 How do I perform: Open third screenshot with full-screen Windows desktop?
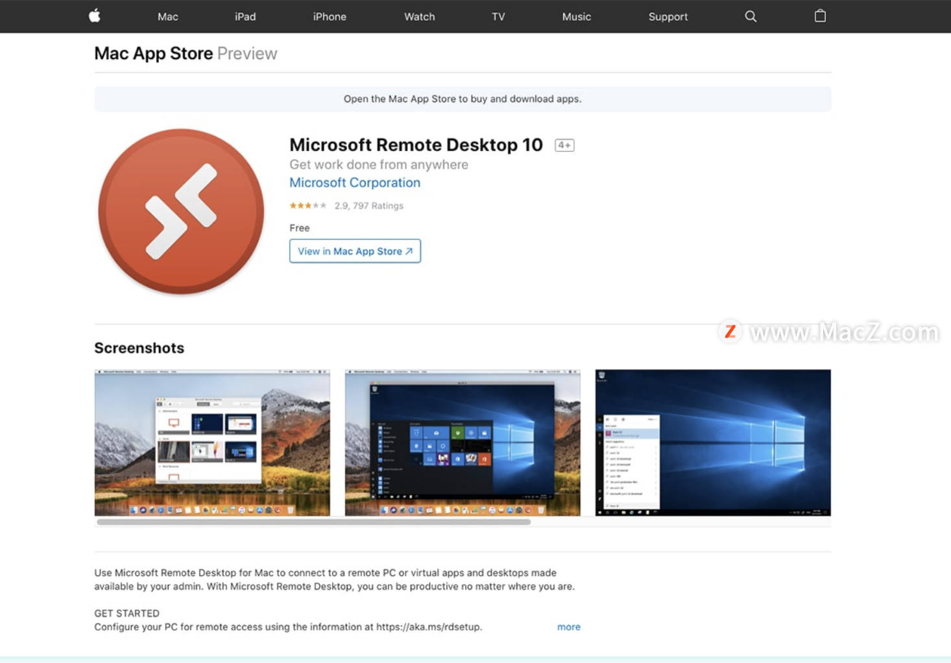(x=713, y=443)
